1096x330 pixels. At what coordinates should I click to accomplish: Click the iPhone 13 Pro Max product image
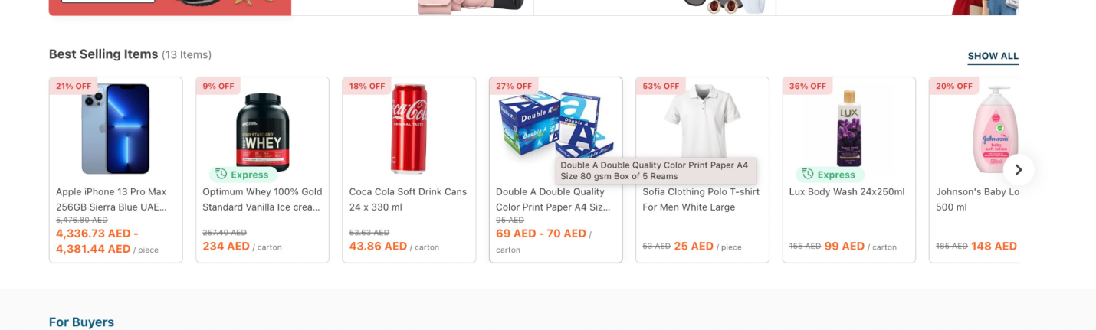[x=116, y=129]
